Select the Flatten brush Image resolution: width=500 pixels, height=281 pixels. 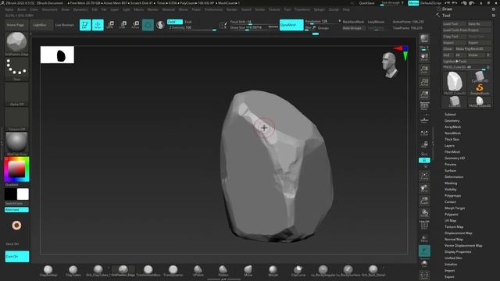(223, 271)
